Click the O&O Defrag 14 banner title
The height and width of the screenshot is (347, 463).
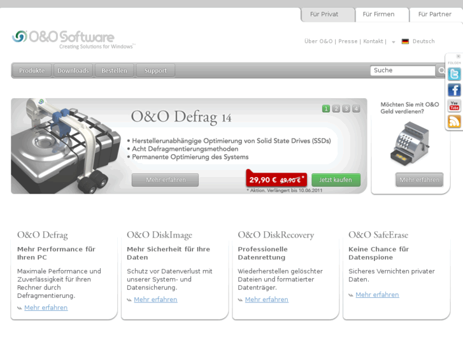[x=181, y=117]
